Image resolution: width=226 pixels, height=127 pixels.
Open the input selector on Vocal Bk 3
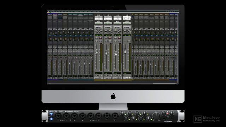click(x=118, y=17)
